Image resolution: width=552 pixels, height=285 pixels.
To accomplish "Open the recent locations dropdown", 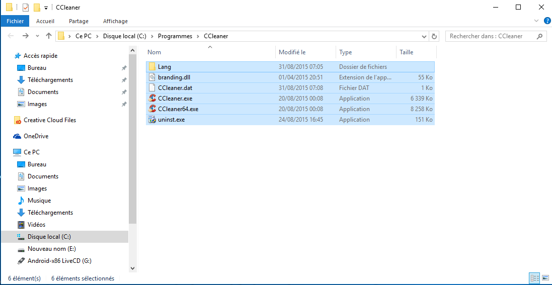I will (37, 36).
